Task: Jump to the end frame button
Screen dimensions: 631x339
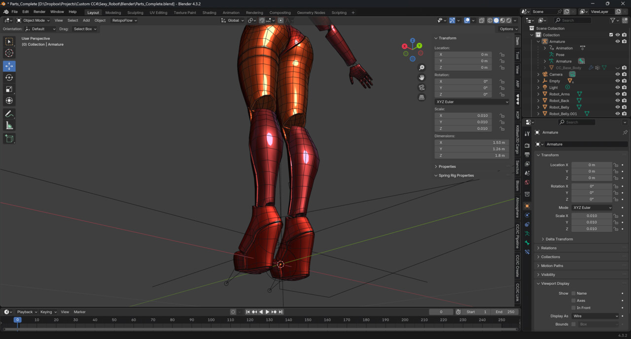Action: click(x=280, y=312)
